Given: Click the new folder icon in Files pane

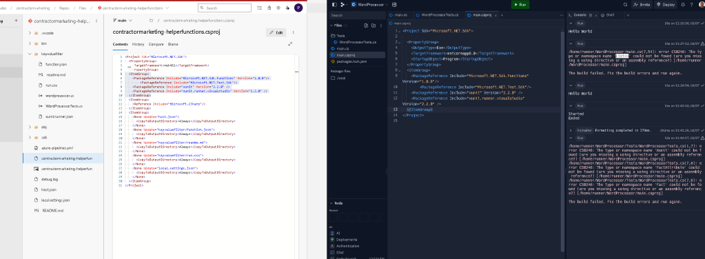Looking at the screenshot, I should click(373, 25).
